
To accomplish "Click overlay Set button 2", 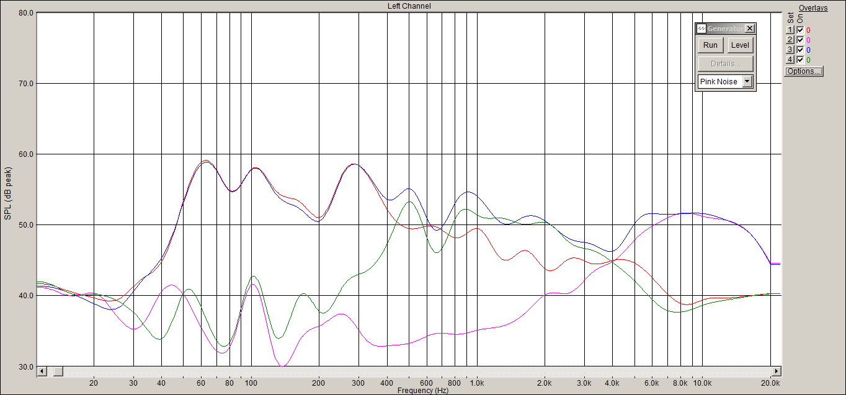I will click(x=790, y=40).
